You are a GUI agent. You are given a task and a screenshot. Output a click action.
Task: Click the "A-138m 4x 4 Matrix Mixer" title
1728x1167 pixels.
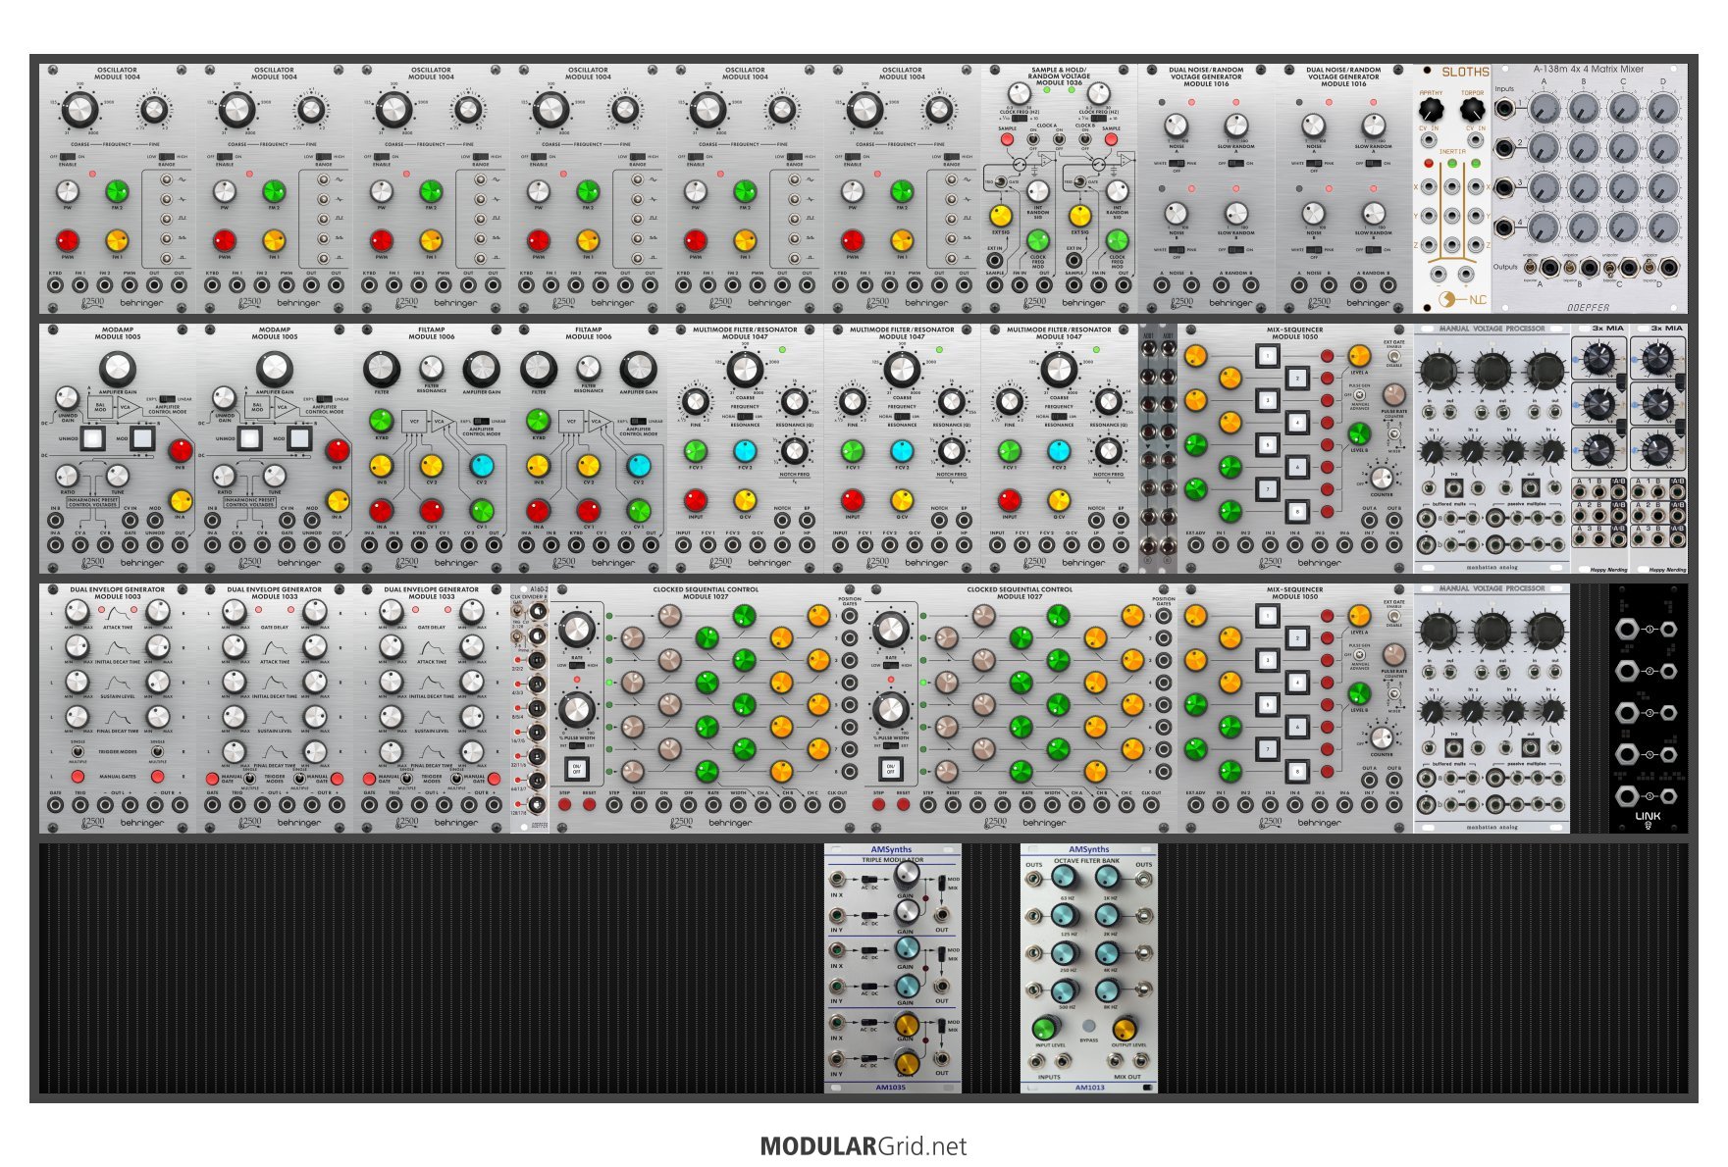click(x=1588, y=70)
